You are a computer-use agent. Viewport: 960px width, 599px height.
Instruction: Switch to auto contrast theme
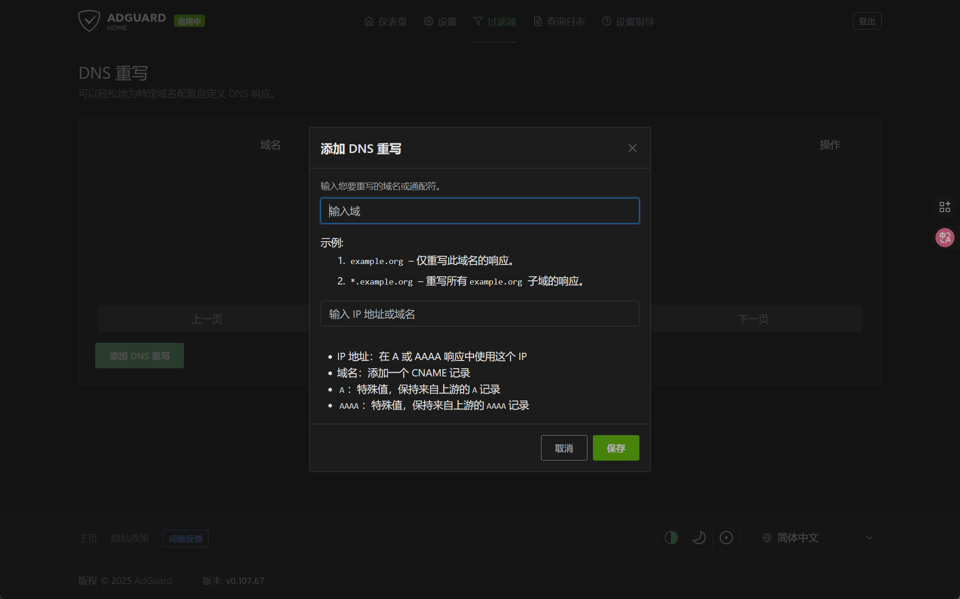pyautogui.click(x=671, y=538)
